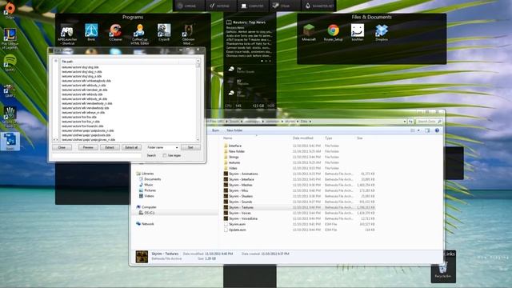
Task: Sort by the Name column header
Action: click(227, 138)
